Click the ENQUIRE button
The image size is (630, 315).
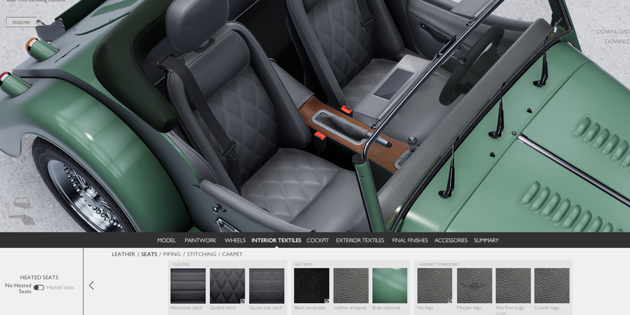tap(21, 23)
